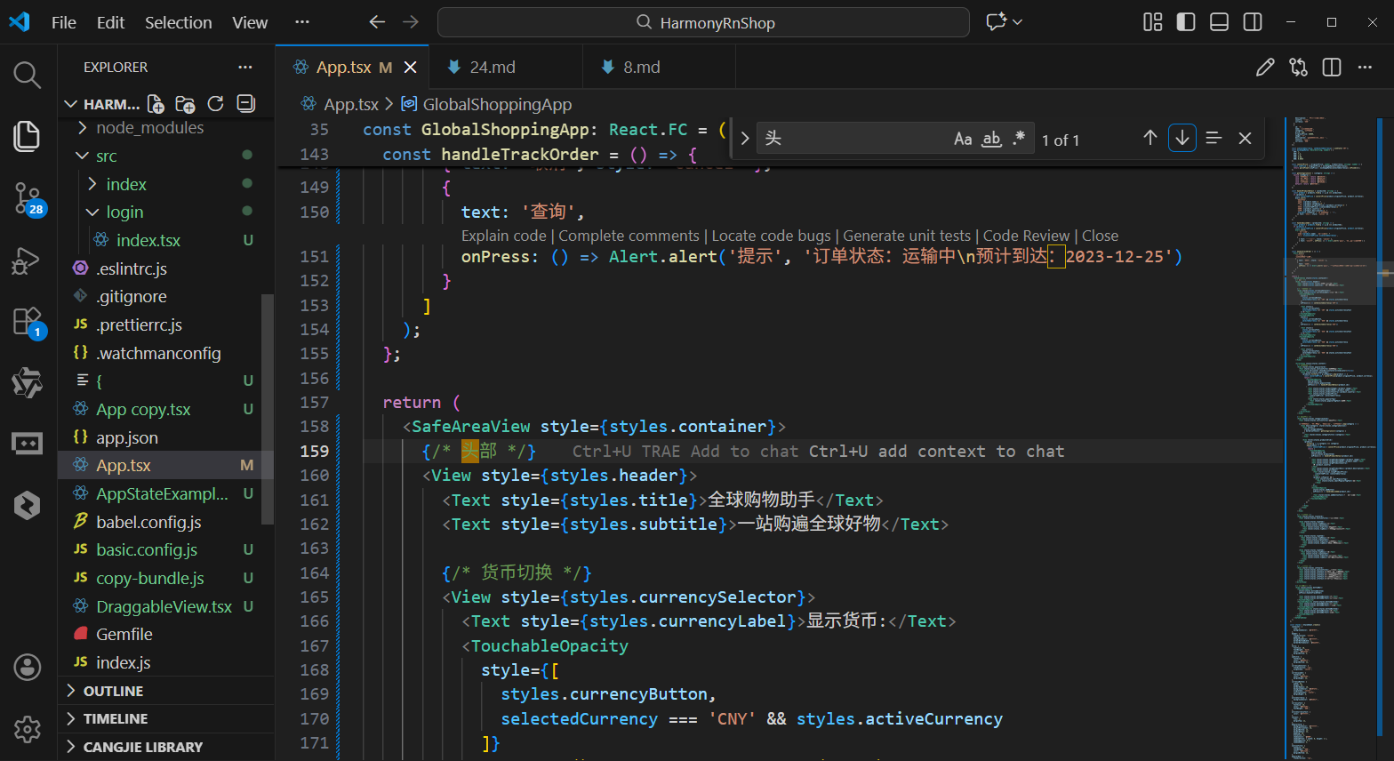Expand the CANGJIE LIBRARY section
1394x761 pixels.
(x=142, y=747)
